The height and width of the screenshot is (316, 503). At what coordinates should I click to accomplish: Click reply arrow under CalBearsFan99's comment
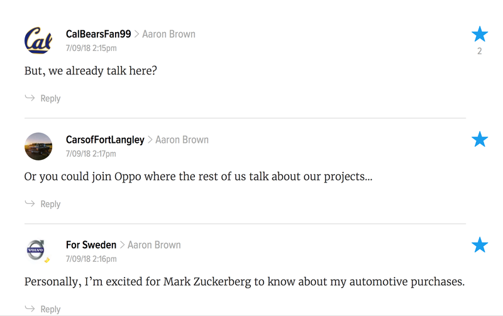click(30, 98)
